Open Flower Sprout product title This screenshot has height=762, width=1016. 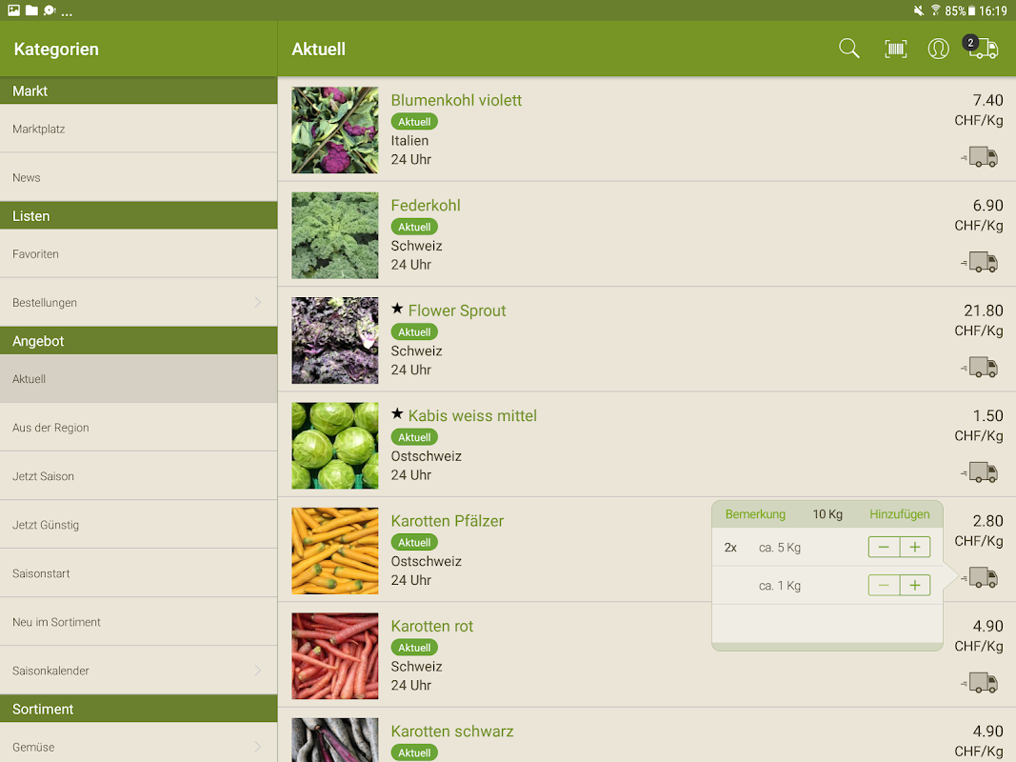[x=457, y=311]
